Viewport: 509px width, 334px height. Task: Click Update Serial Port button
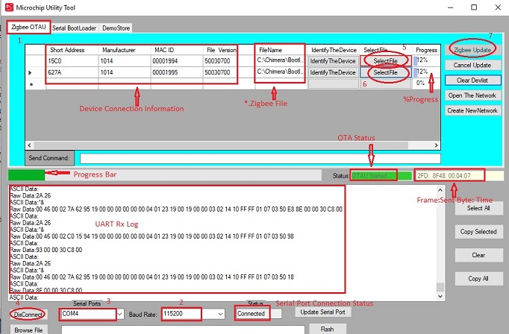tap(321, 312)
